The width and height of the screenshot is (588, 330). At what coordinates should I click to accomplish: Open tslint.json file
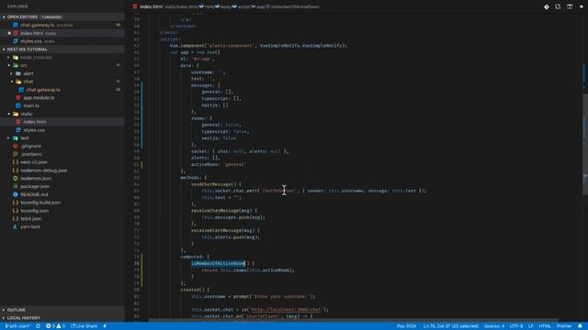coord(31,219)
